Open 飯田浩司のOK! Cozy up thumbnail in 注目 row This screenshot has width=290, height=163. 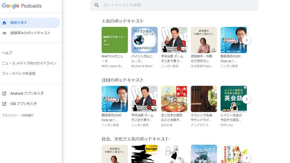tap(115, 99)
